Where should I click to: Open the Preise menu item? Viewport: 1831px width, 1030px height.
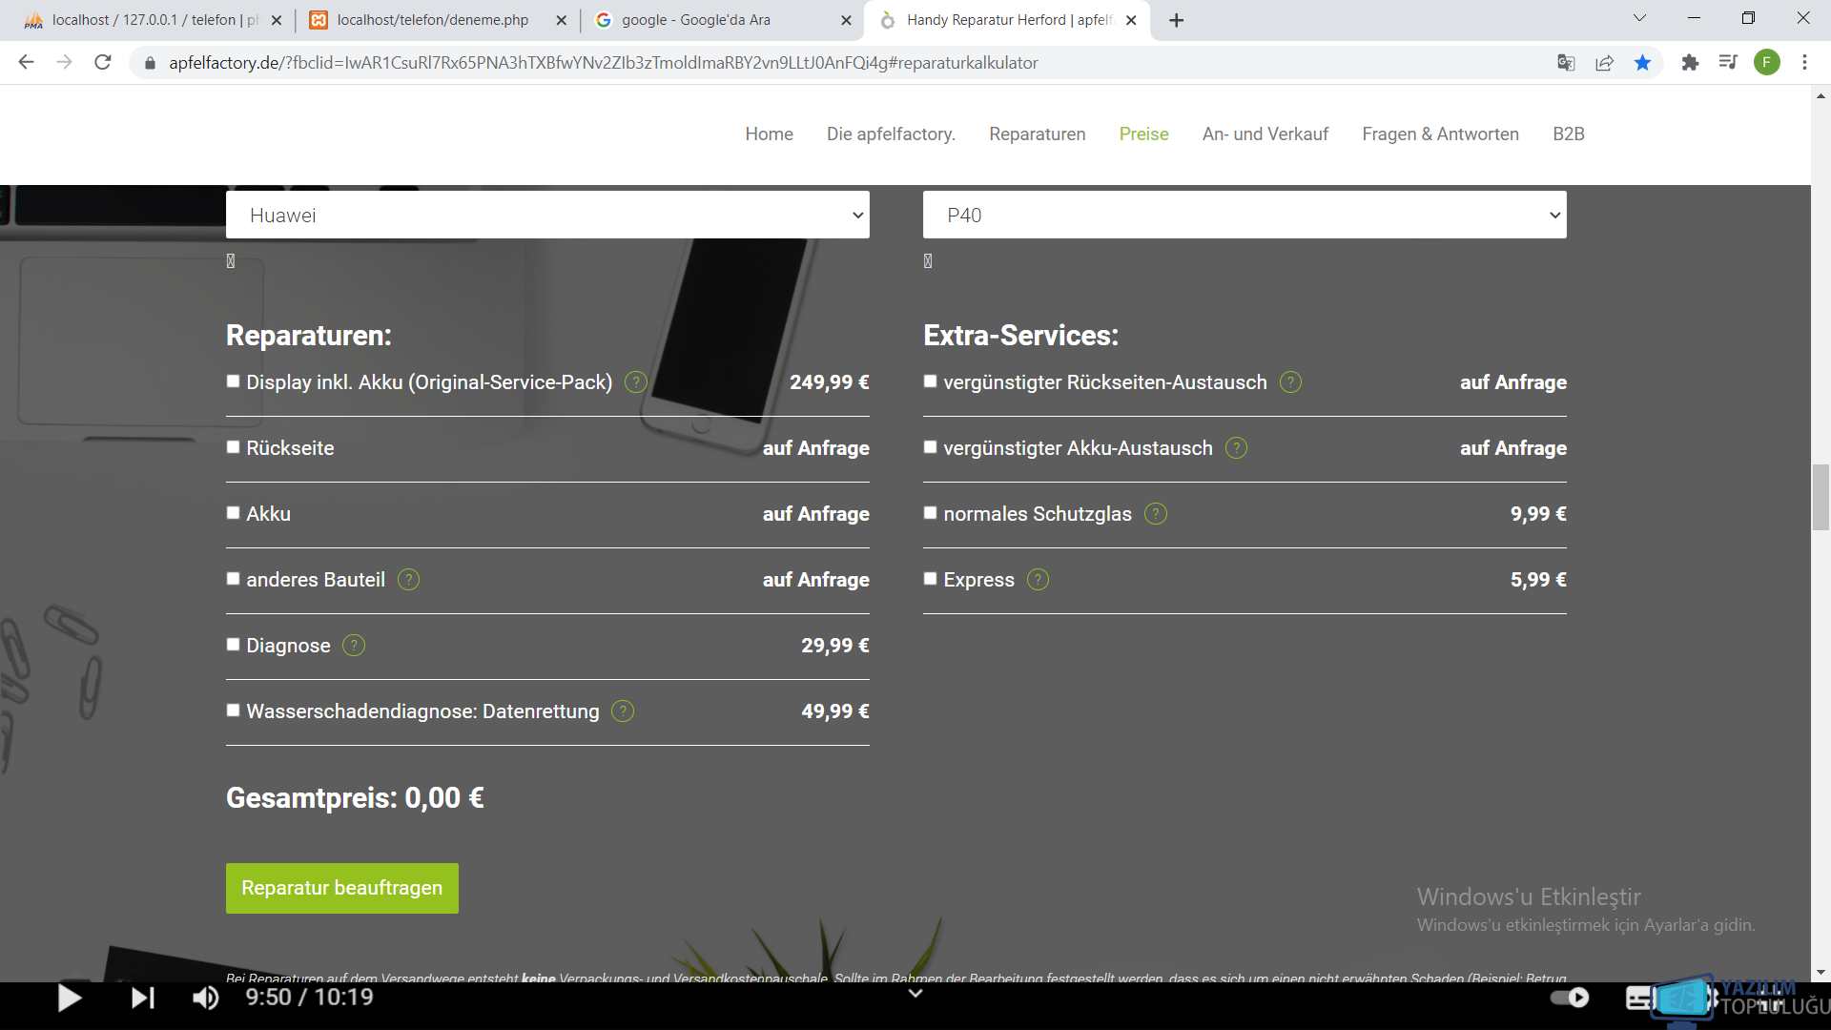[1143, 134]
